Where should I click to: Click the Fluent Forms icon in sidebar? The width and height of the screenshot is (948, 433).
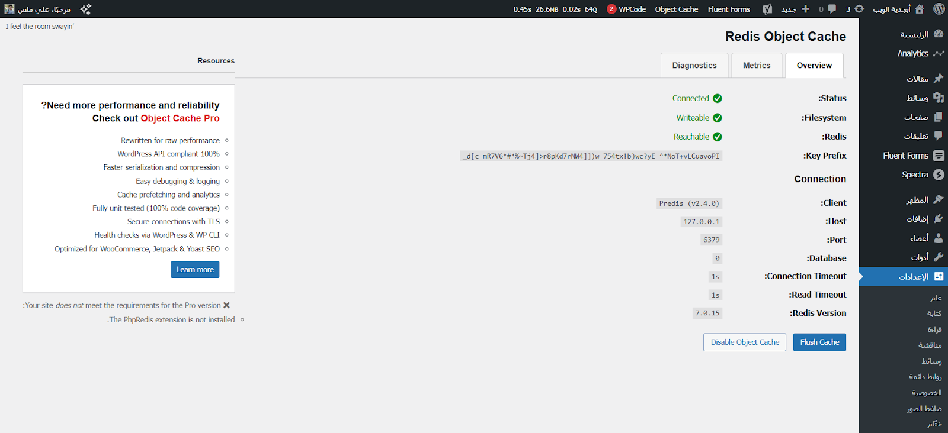click(939, 156)
